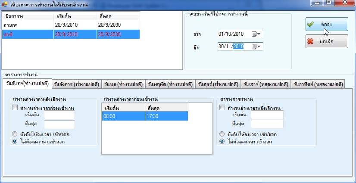
Task: Close the shift selection window
Action: pyautogui.click(x=345, y=3)
